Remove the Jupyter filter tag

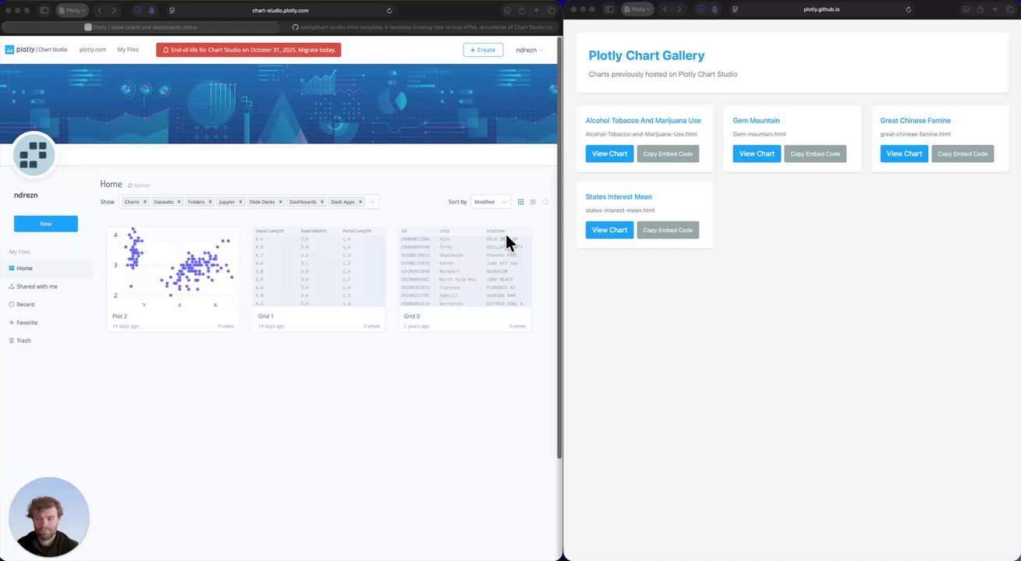[241, 202]
